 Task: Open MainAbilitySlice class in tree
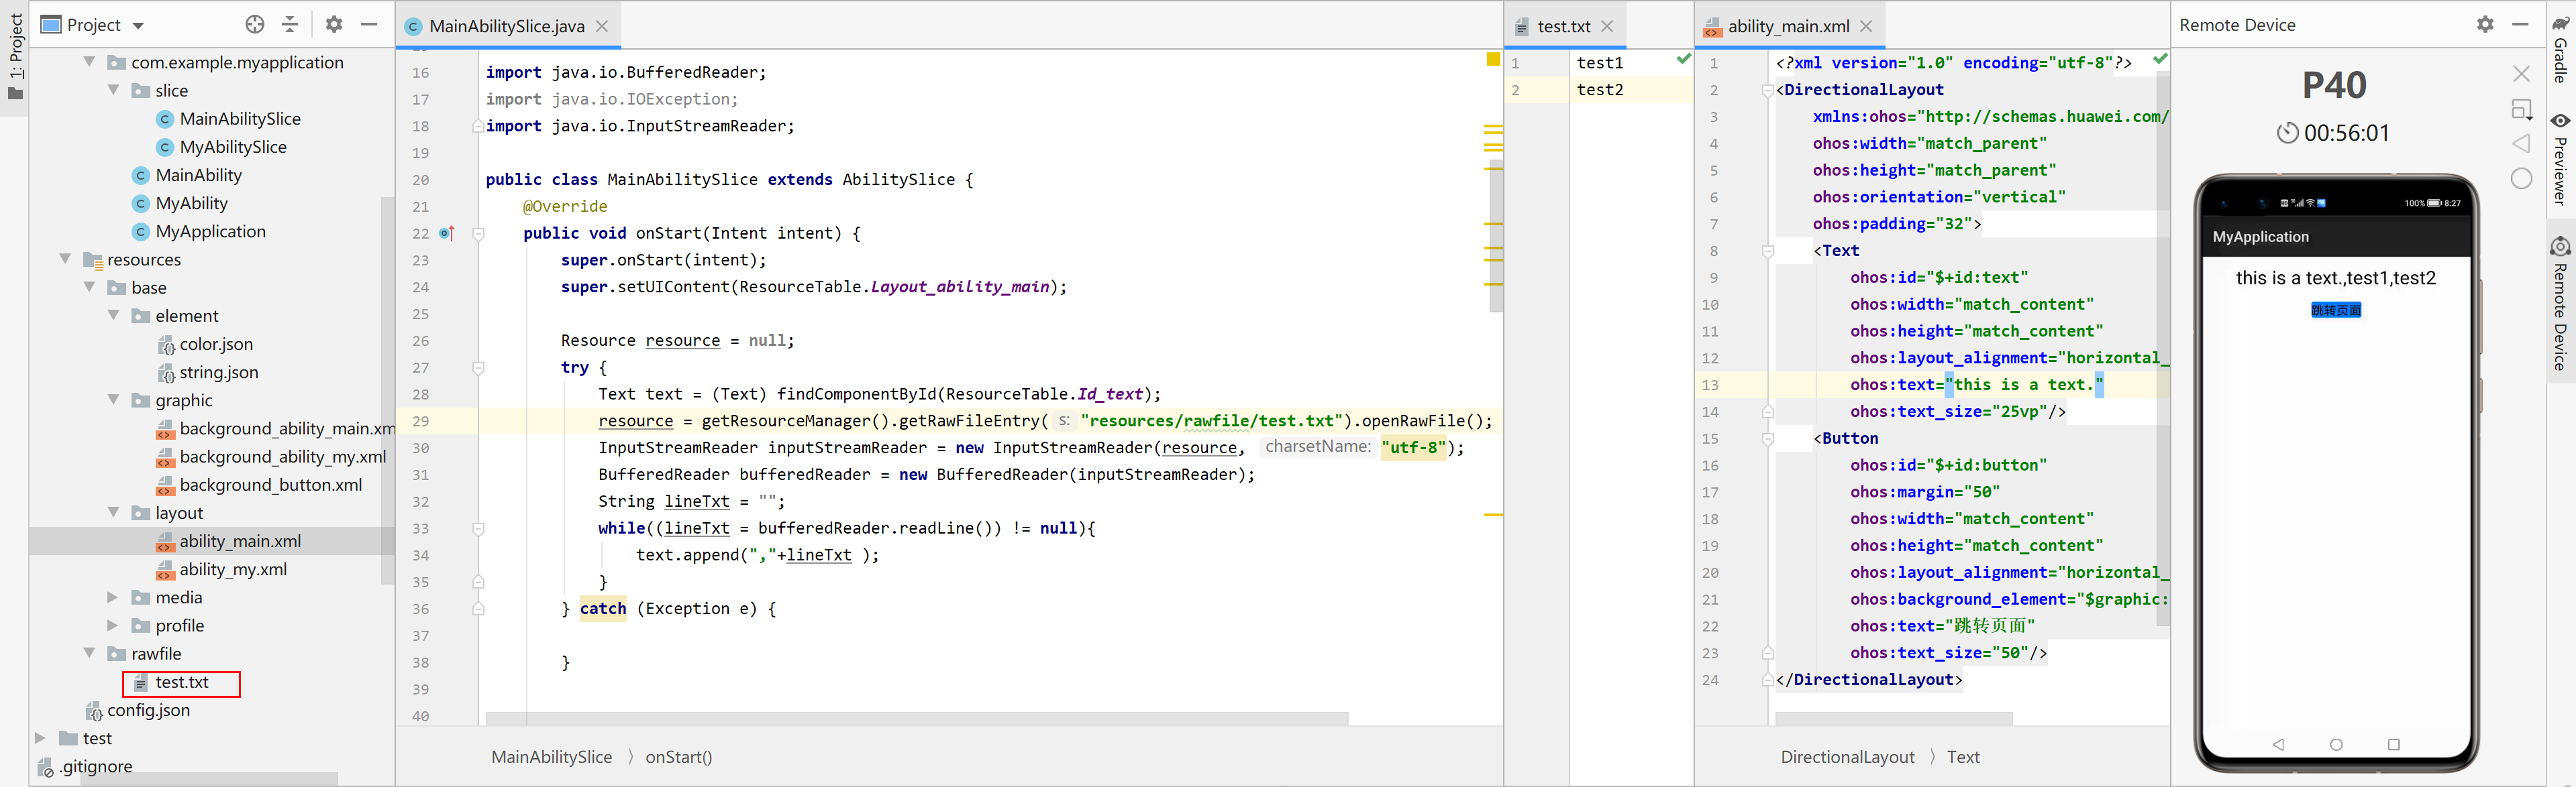240,119
